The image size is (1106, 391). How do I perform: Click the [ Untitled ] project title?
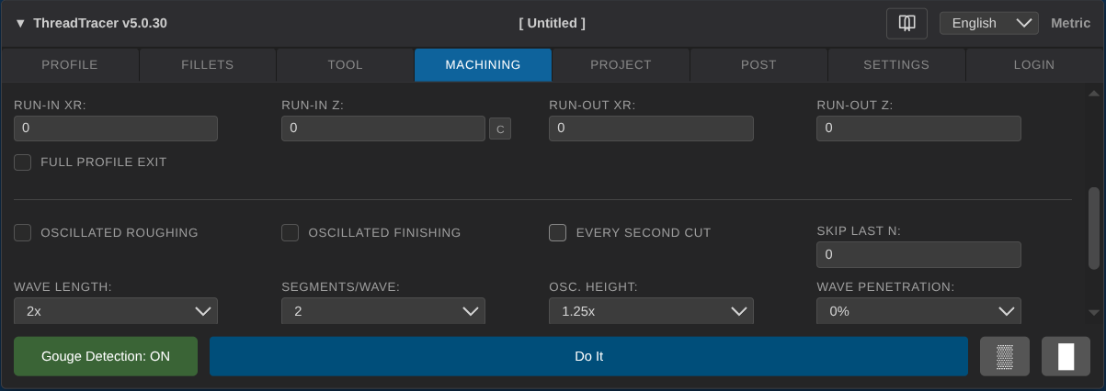[552, 23]
